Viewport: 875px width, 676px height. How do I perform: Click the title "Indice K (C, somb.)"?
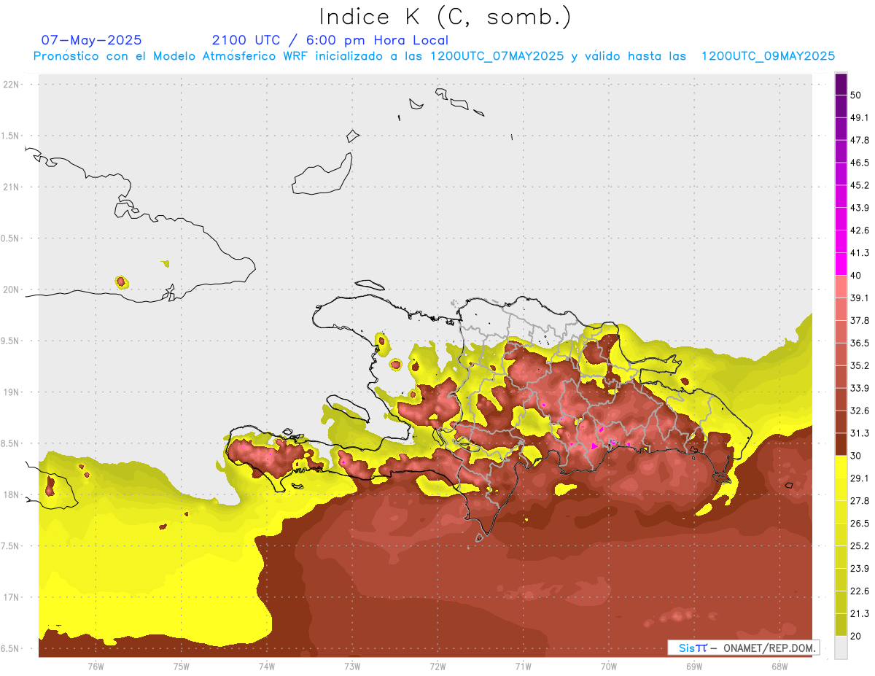[x=445, y=17]
